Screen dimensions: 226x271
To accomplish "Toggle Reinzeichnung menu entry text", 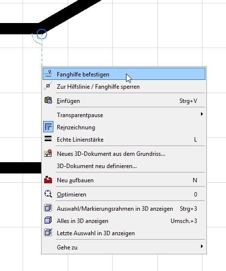I will tap(76, 127).
